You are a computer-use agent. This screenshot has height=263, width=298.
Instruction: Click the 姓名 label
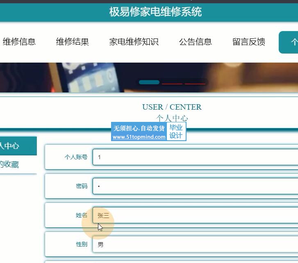tap(82, 215)
